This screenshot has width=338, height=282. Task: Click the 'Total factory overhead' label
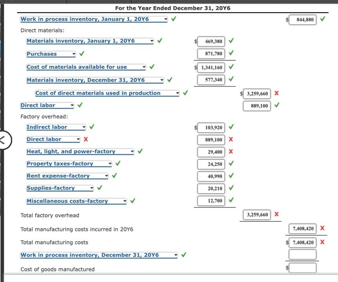point(50,215)
